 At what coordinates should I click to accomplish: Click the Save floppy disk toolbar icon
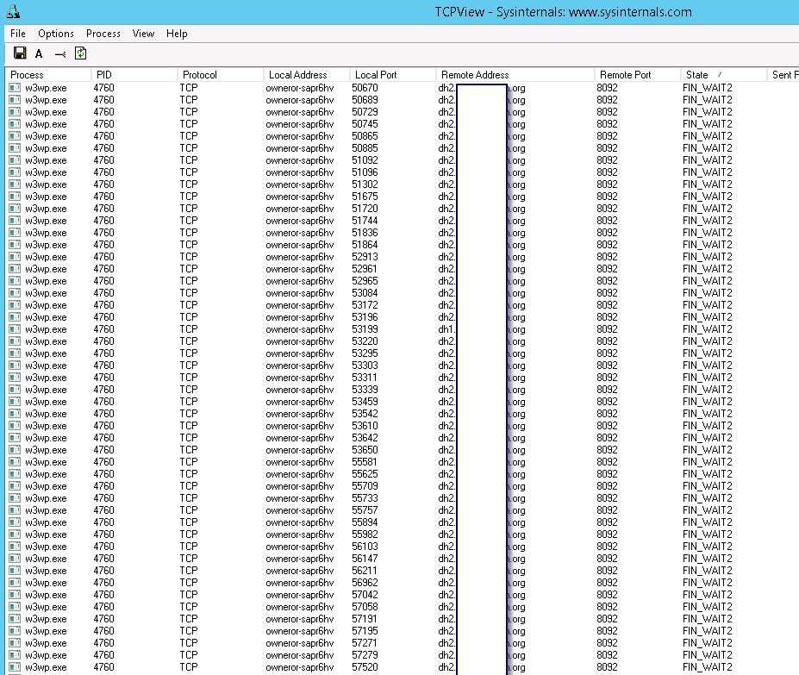point(20,53)
